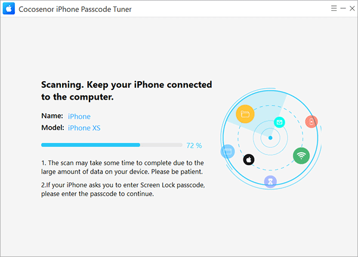Click the filled part of scan progress bar
This screenshot has height=257, width=358.
tap(91, 145)
